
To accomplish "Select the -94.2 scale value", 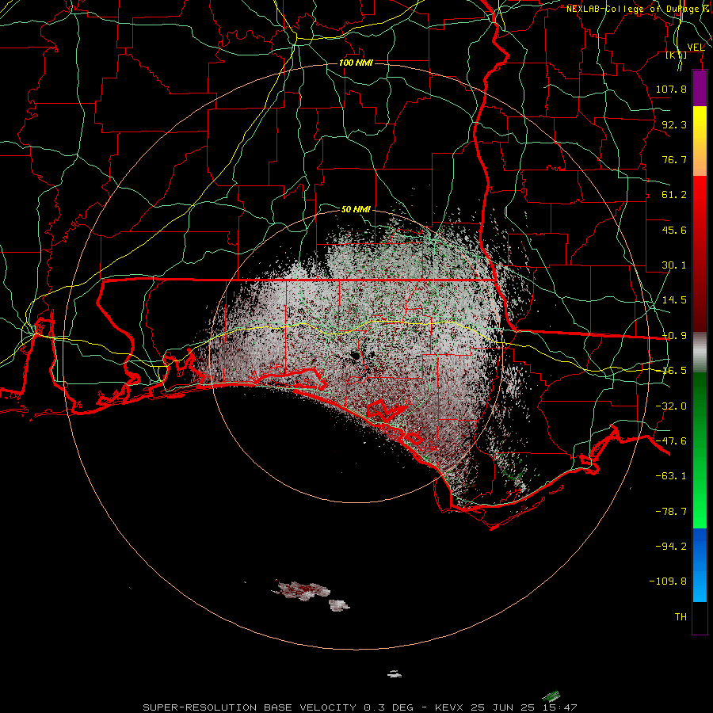I will pos(671,546).
